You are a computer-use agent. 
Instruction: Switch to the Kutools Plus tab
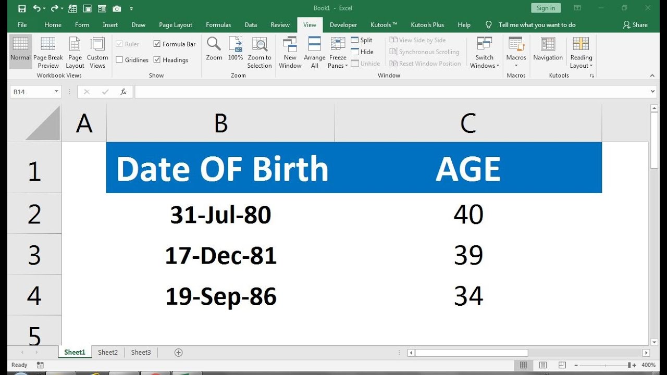pyautogui.click(x=427, y=24)
